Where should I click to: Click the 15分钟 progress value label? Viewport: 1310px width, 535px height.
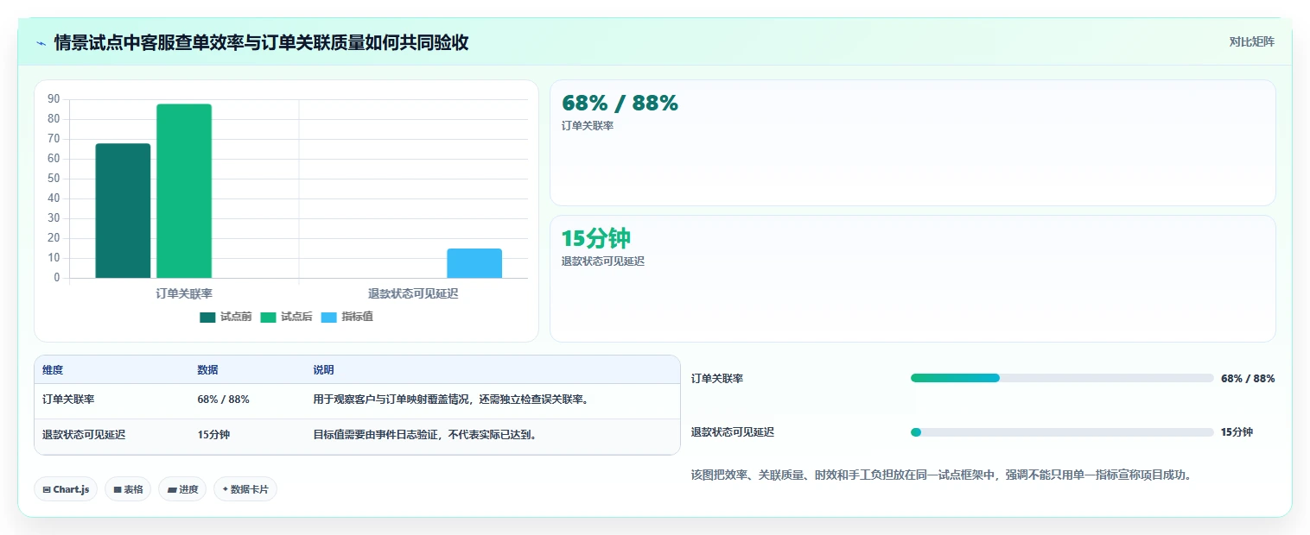pos(1237,432)
